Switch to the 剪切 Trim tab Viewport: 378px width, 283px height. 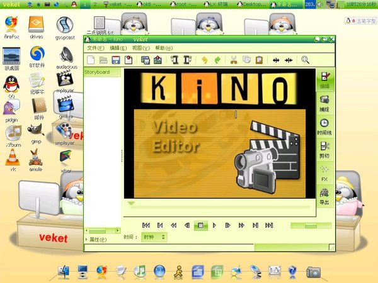pyautogui.click(x=324, y=150)
